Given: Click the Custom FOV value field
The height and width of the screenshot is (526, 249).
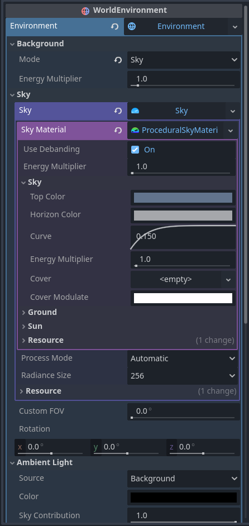Looking at the screenshot, I should [x=184, y=412].
